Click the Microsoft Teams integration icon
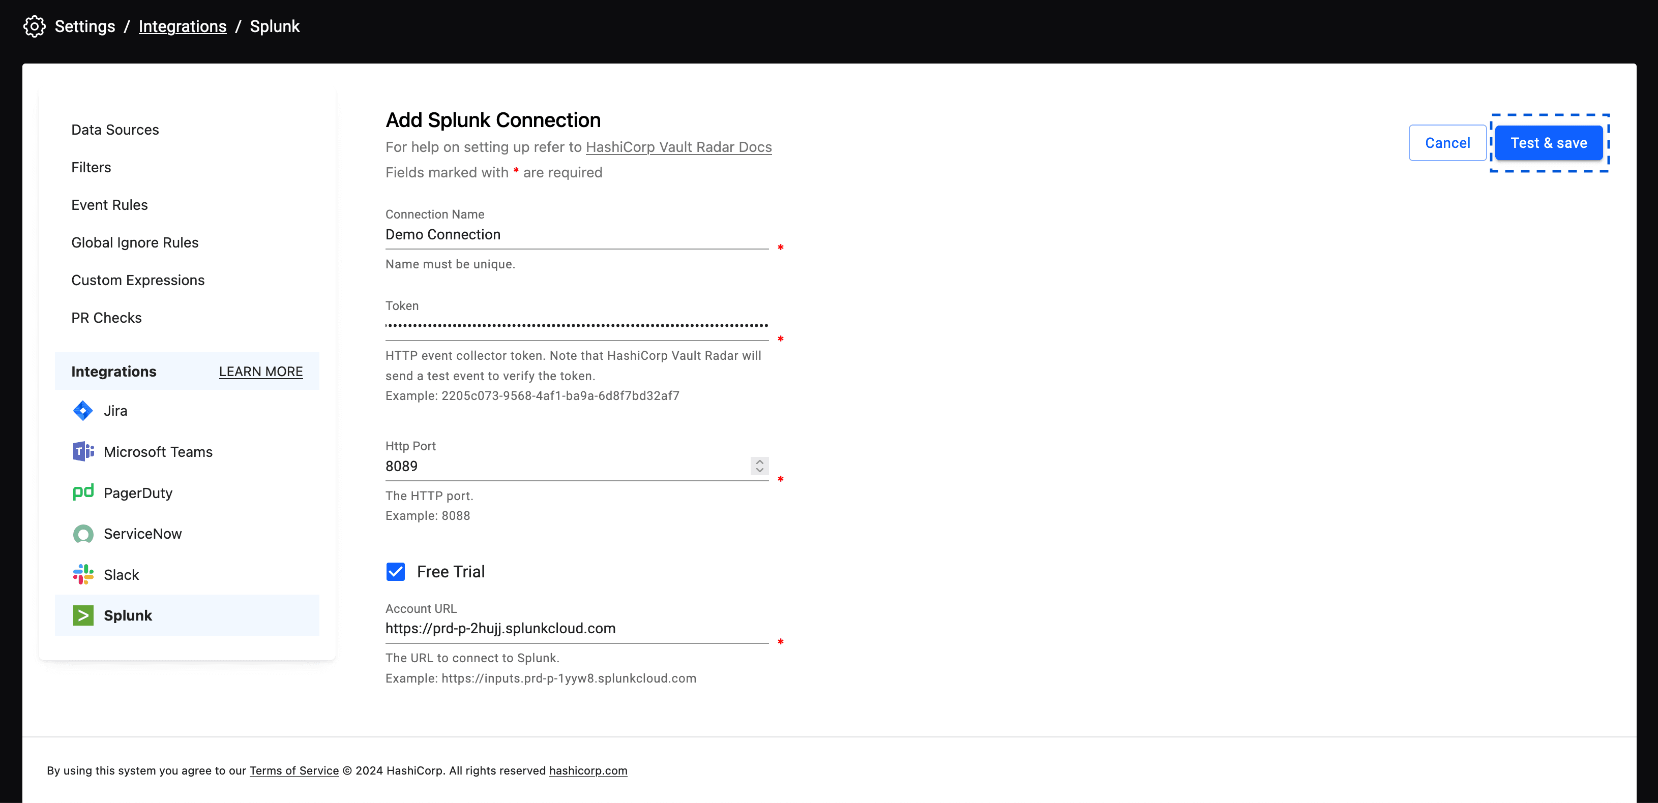The width and height of the screenshot is (1658, 803). coord(82,451)
